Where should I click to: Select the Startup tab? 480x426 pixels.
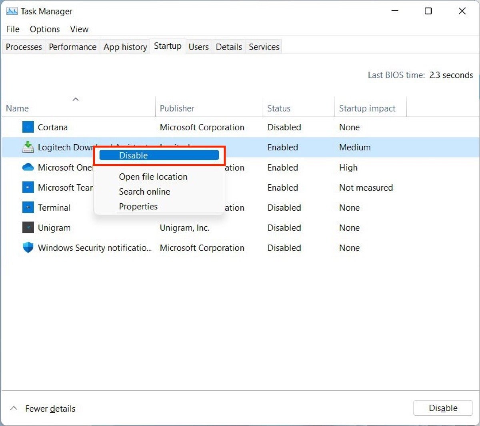pyautogui.click(x=168, y=46)
